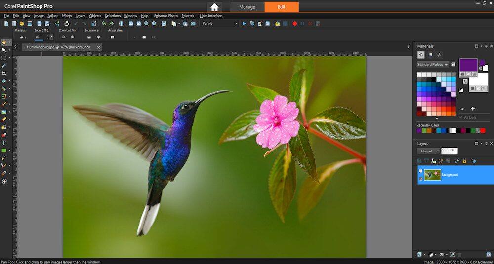The image size is (494, 264).
Task: Select the Crop tool in left toolbar
Action: point(4,74)
